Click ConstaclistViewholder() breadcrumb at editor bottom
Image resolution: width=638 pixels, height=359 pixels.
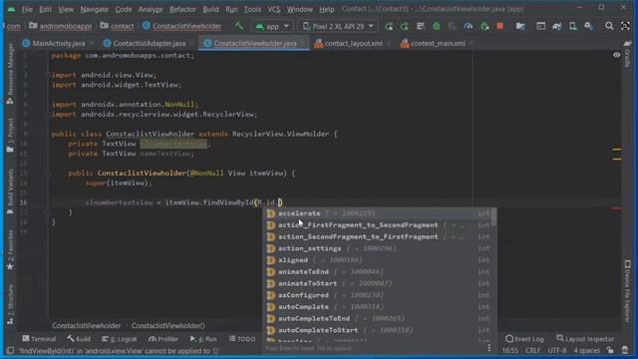coord(168,326)
